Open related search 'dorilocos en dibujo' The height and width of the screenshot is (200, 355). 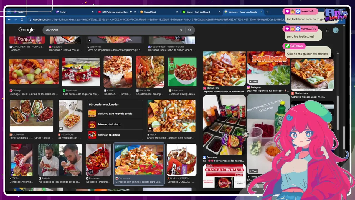point(115,135)
